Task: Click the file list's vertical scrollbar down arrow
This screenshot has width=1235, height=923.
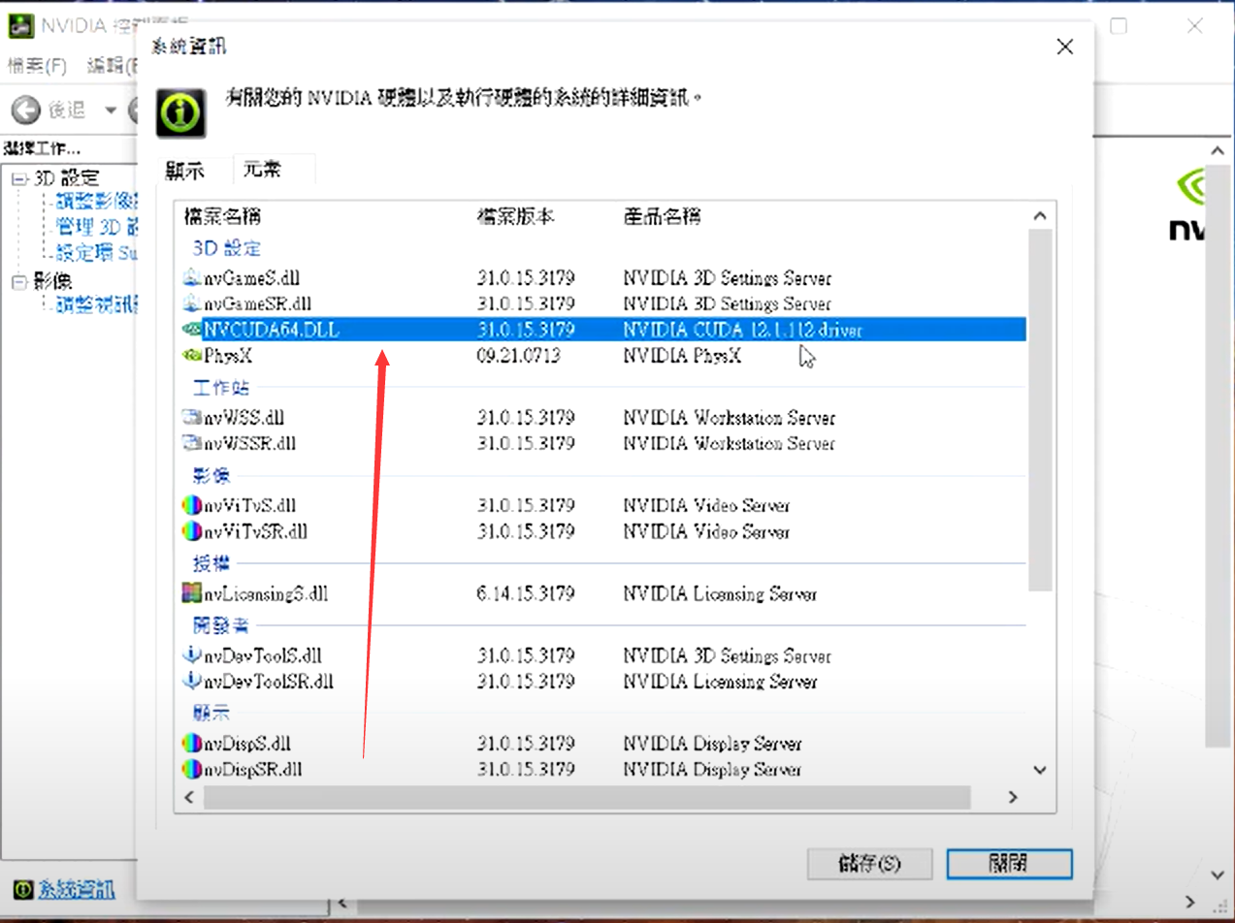Action: [x=1040, y=770]
